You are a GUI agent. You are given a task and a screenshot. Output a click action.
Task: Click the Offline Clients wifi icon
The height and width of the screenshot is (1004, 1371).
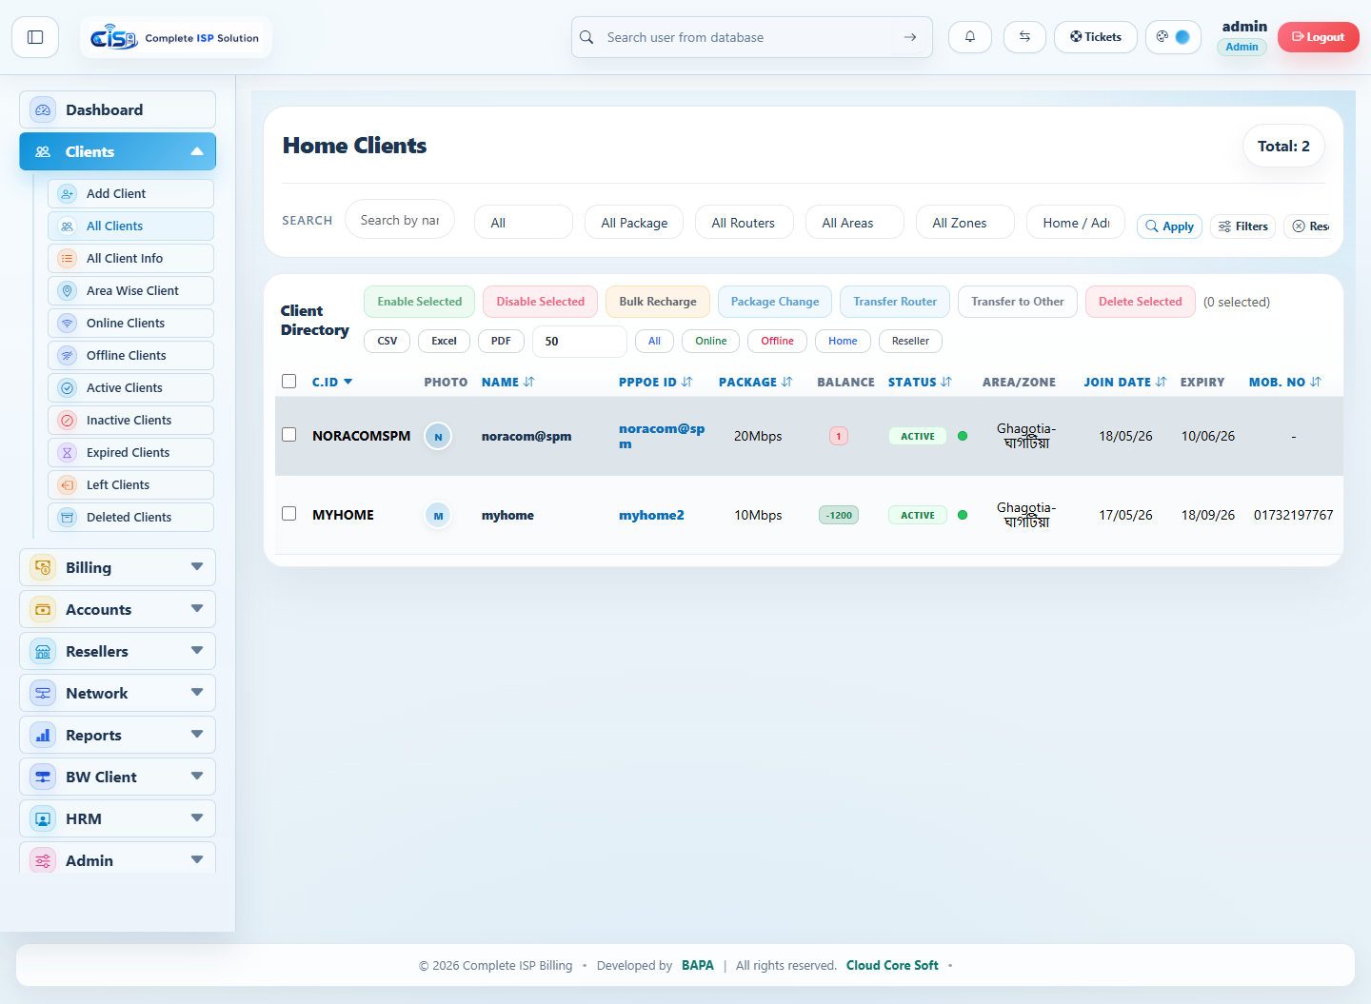tap(68, 356)
